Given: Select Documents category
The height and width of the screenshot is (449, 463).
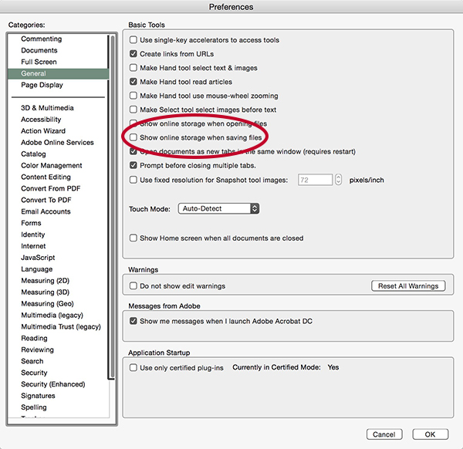Looking at the screenshot, I should 39,50.
